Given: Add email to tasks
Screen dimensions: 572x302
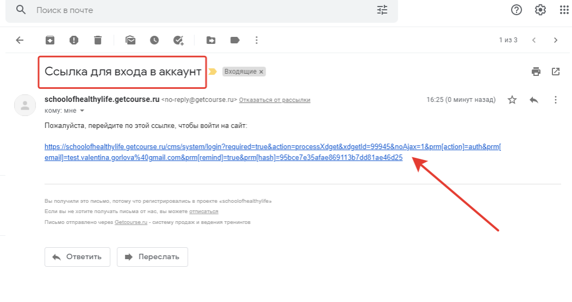Looking at the screenshot, I should click(x=178, y=40).
